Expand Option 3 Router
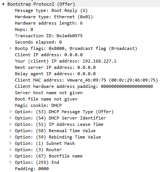 (11, 150)
